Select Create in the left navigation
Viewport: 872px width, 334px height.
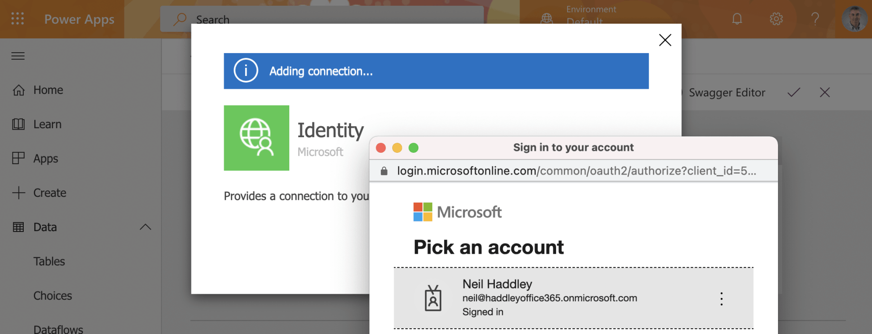coord(49,193)
